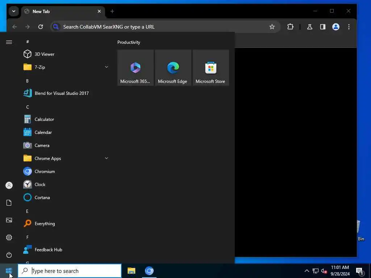Click the Power button in Start

(x=9, y=255)
